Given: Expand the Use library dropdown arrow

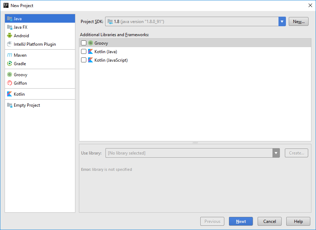Looking at the screenshot, I should coord(276,153).
